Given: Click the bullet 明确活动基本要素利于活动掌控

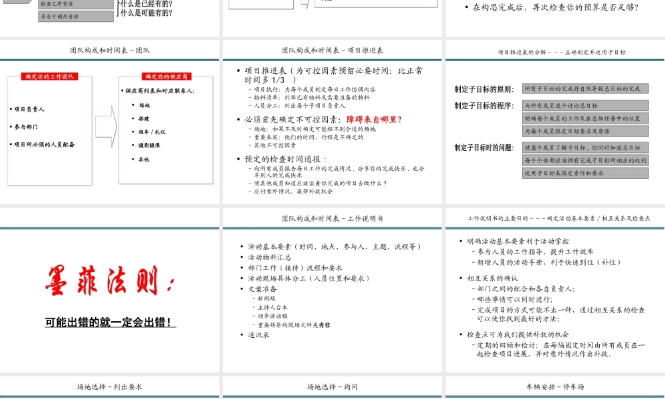Looking at the screenshot, I should (518, 241).
